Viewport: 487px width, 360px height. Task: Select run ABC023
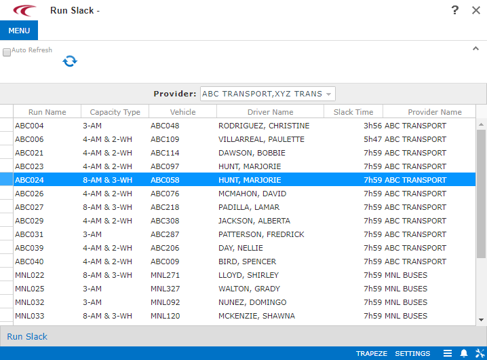29,166
